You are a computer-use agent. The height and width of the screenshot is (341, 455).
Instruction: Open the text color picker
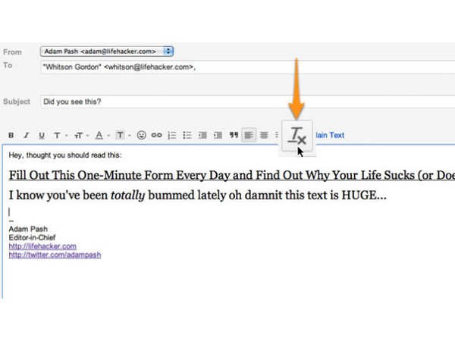100,136
